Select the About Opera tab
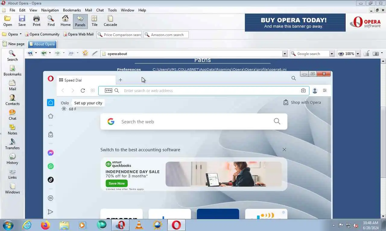 tap(42, 44)
